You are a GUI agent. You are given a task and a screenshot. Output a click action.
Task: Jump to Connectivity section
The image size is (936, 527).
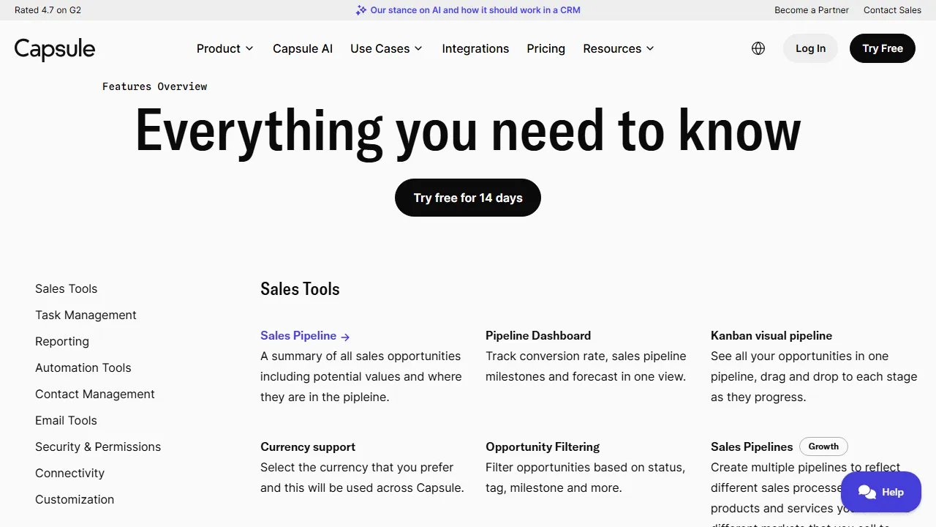point(69,473)
